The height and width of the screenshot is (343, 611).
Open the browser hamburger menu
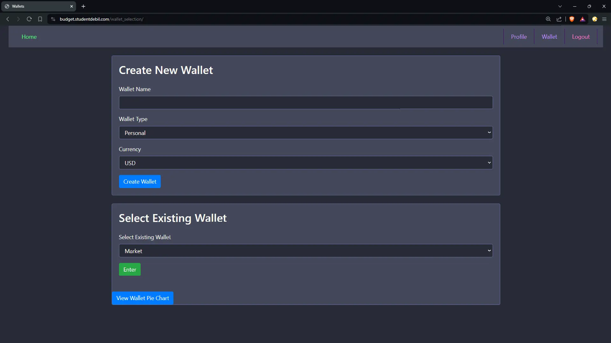click(604, 19)
